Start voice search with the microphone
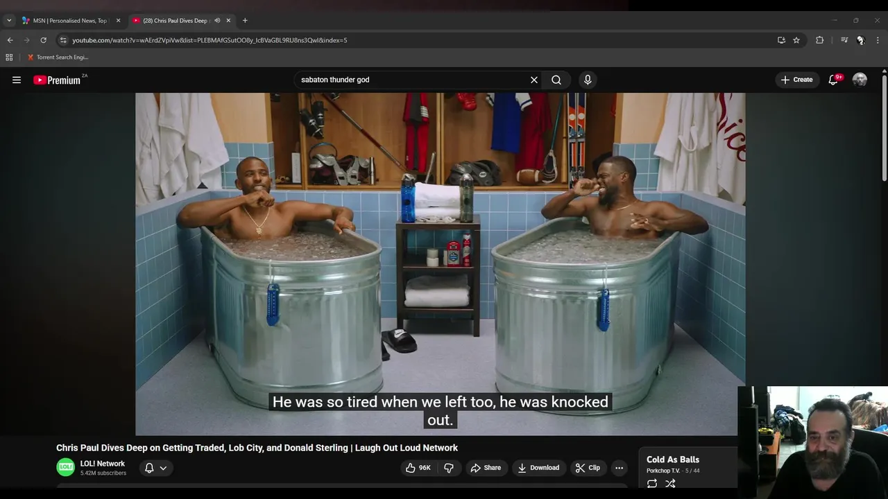The height and width of the screenshot is (499, 888). point(588,80)
